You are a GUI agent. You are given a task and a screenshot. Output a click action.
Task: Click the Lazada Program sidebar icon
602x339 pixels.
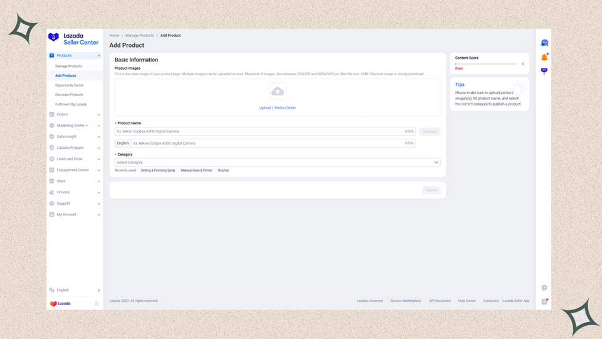pos(52,148)
